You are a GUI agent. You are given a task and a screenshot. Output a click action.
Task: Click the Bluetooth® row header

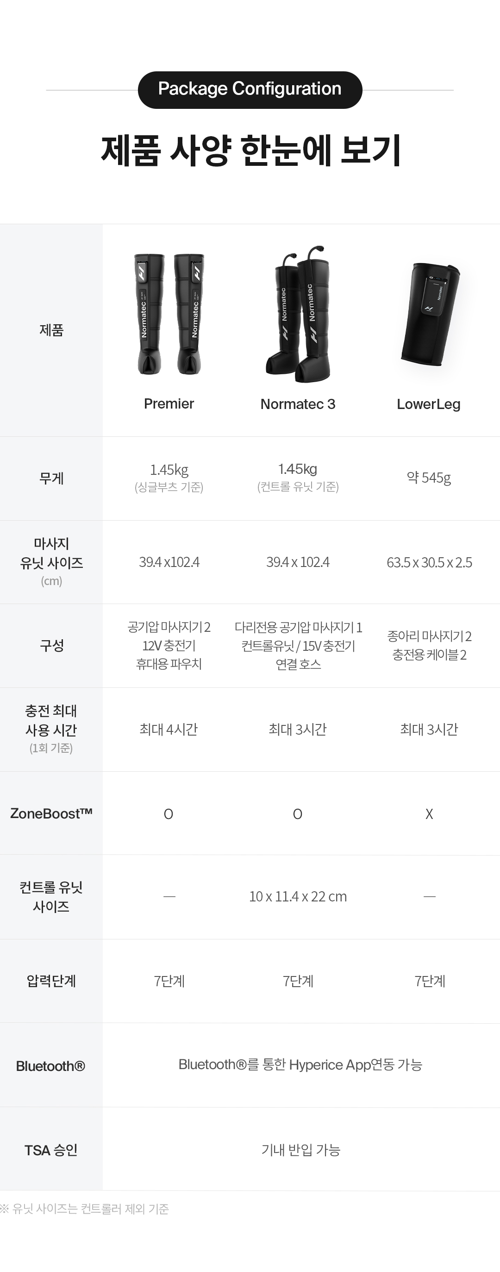point(51,1066)
